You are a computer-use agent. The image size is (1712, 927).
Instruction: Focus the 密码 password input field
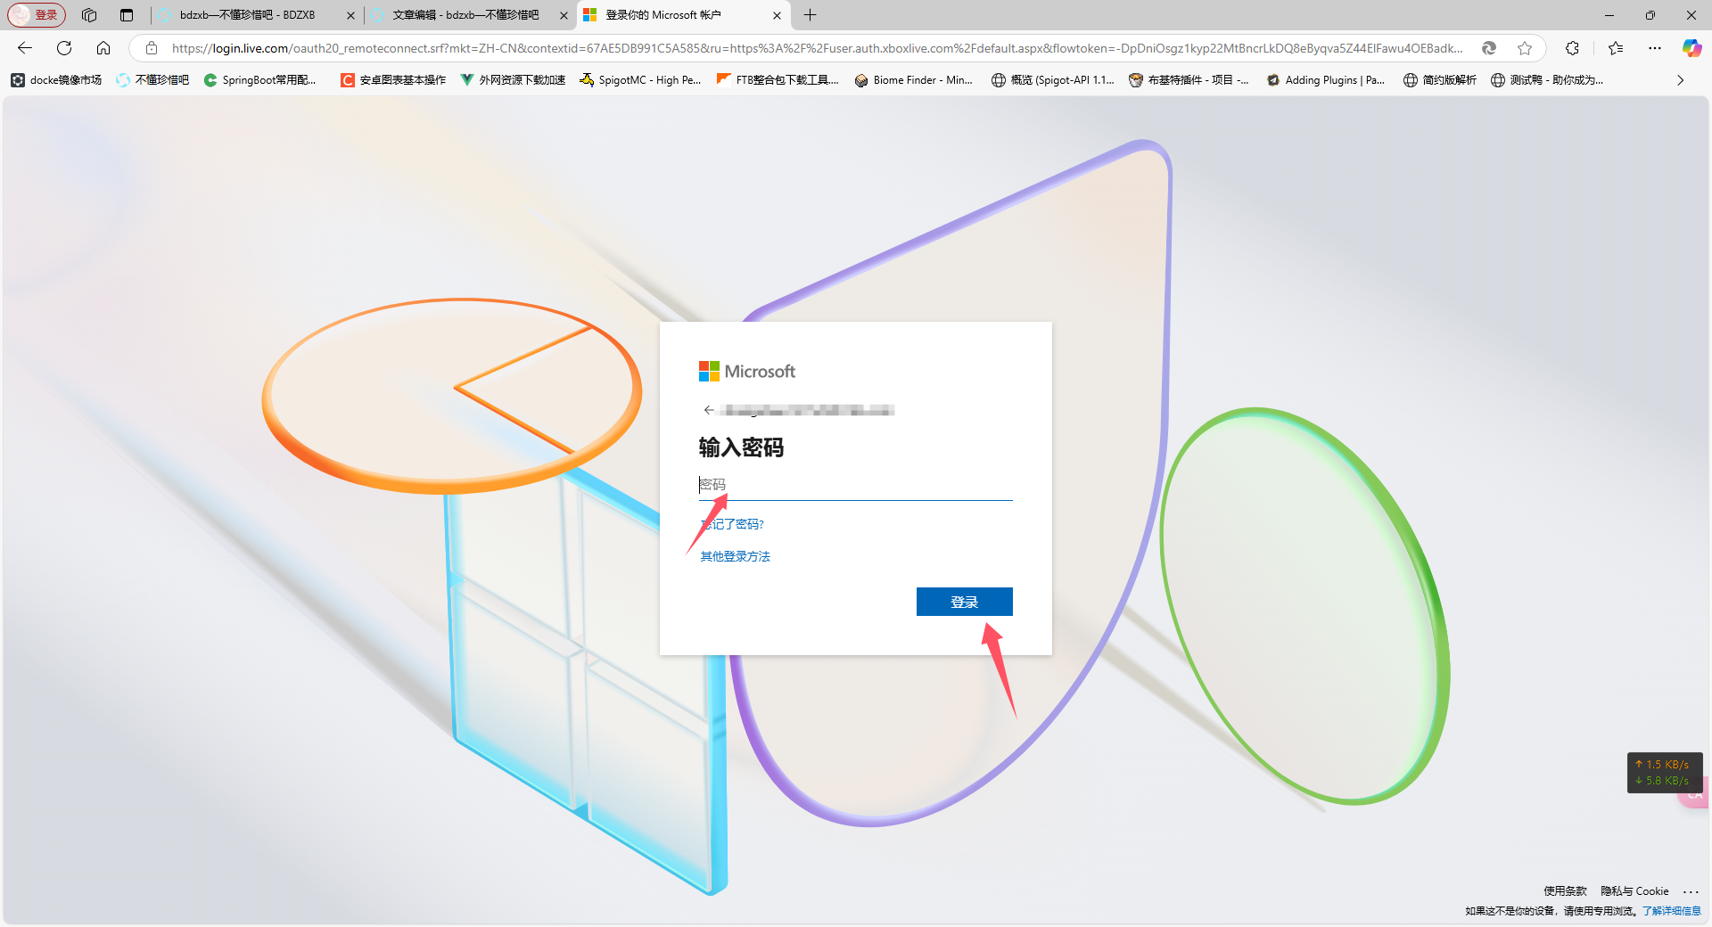[x=854, y=485]
